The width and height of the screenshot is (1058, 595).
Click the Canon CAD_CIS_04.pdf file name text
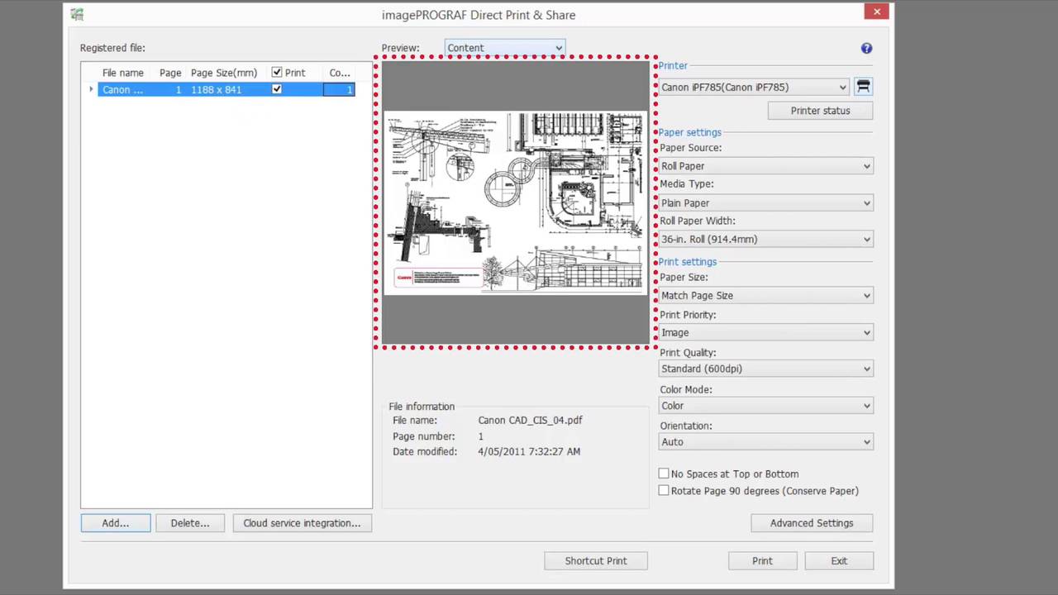(x=530, y=420)
